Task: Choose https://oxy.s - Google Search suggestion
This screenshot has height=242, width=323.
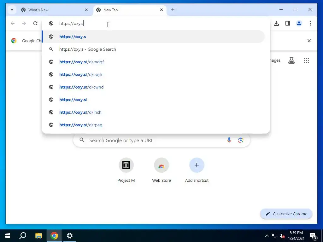Action: click(153, 49)
